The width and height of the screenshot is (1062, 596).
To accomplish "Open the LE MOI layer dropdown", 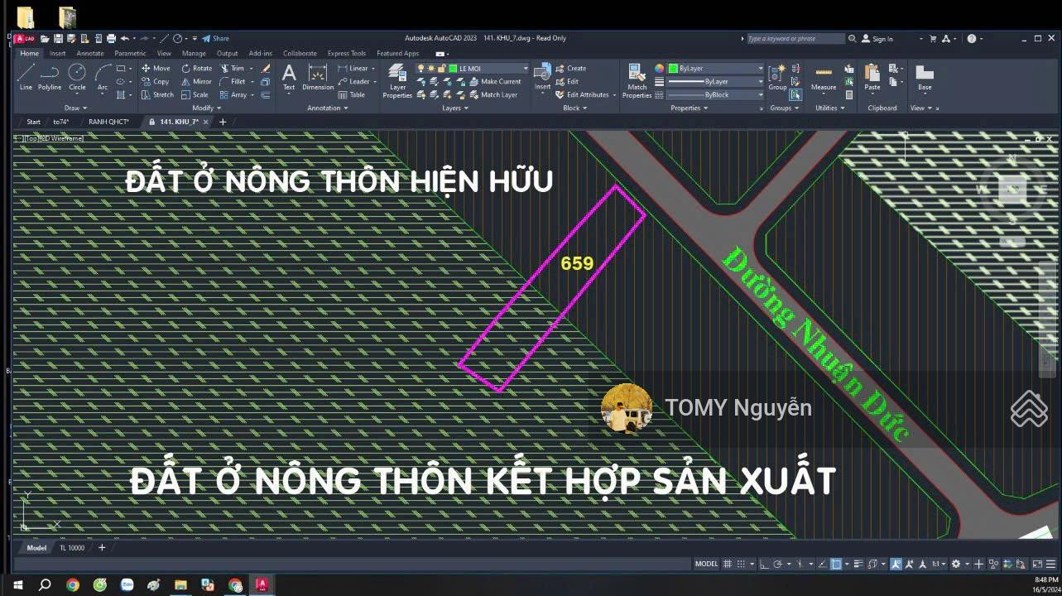I will 525,69.
